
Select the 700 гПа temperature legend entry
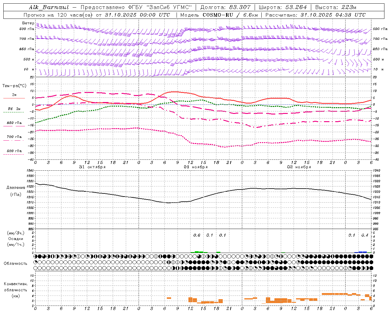click(14, 138)
